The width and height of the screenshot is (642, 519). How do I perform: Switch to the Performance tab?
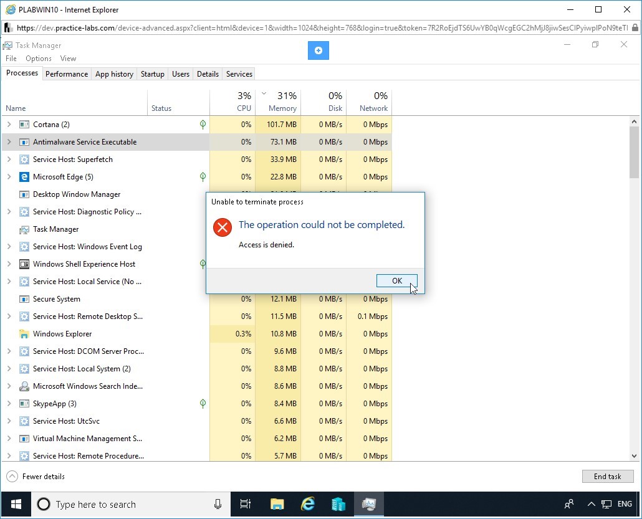[x=67, y=74]
